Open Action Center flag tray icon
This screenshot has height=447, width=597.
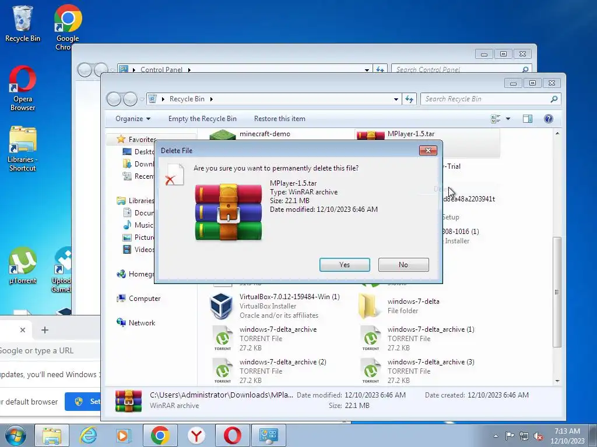click(x=510, y=436)
